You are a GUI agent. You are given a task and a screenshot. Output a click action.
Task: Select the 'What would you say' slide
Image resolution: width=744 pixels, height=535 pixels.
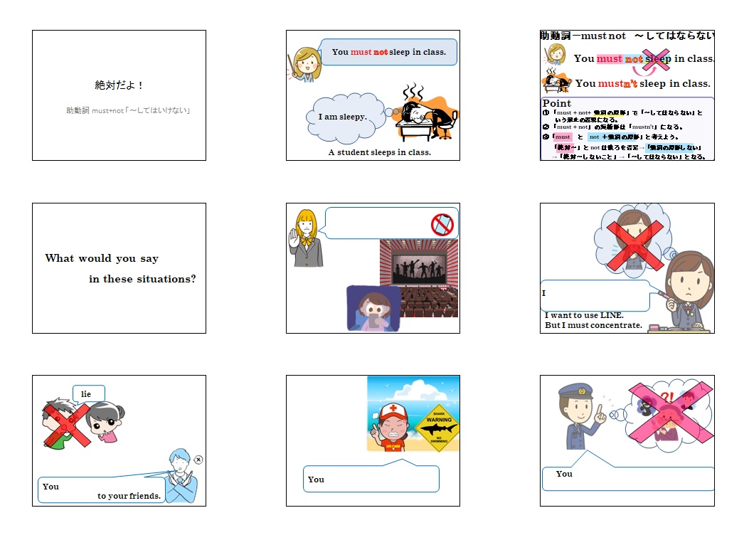coord(119,268)
